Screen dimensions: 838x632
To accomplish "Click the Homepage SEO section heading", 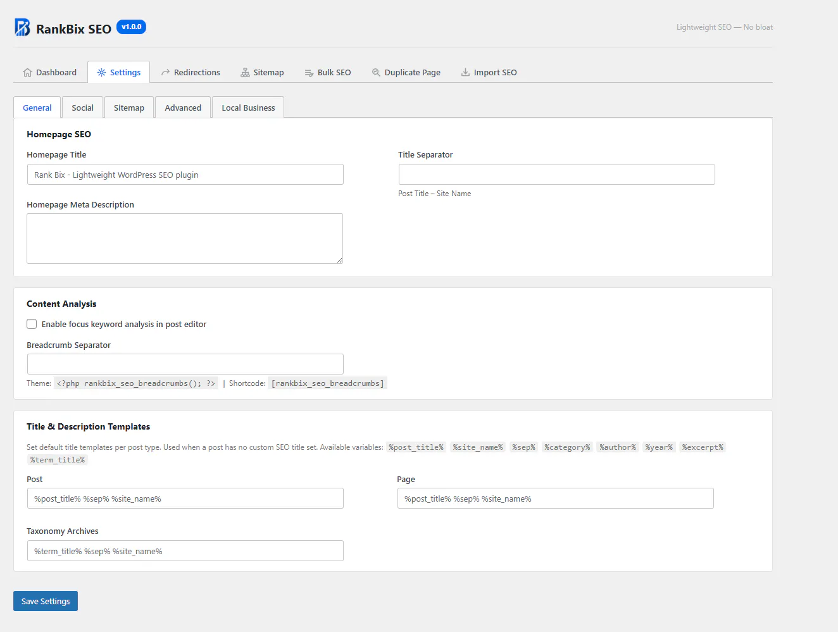I will pos(59,134).
